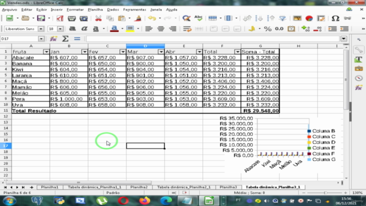Click the Copy icon

(110, 18)
